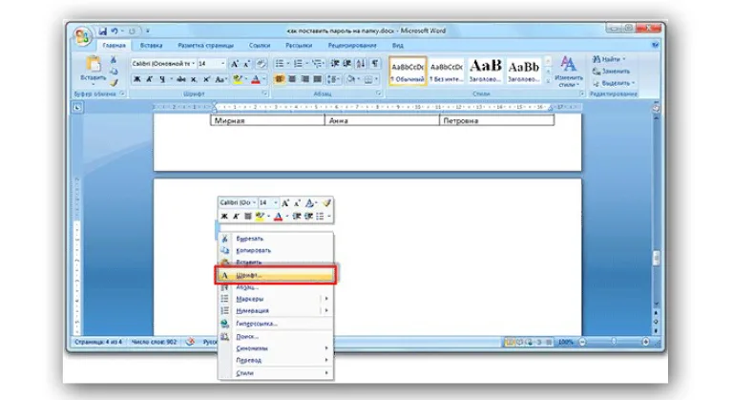733x400 pixels.
Task: Open the ribbon font name combo box
Action: click(x=163, y=64)
